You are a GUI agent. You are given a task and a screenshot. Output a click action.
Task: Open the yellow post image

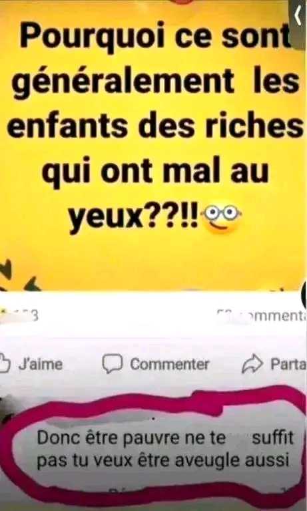pos(153,145)
